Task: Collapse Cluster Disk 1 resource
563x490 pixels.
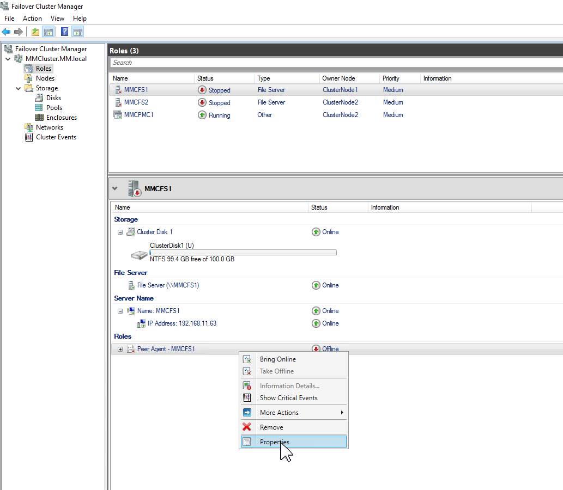Action: 120,232
